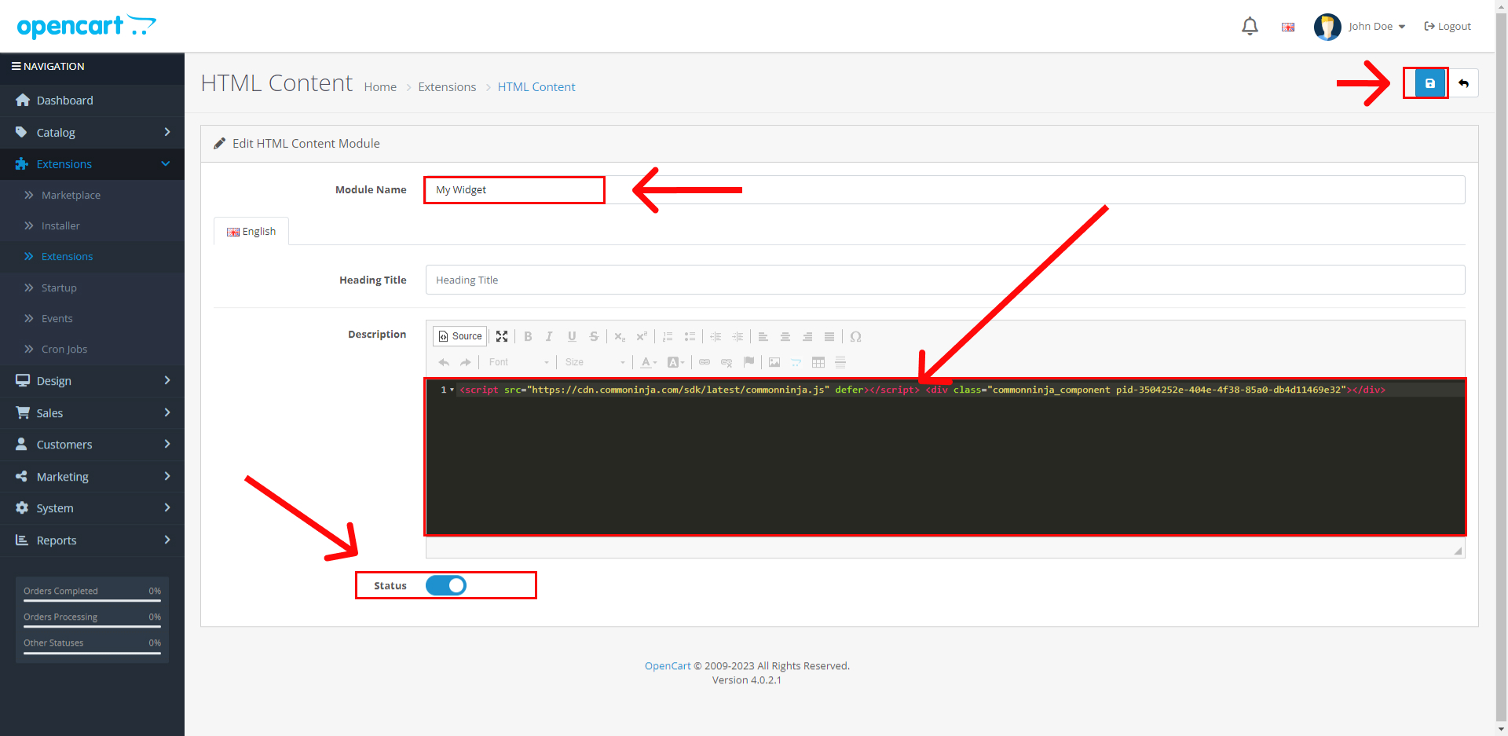Click the Module Name input field

pos(945,189)
